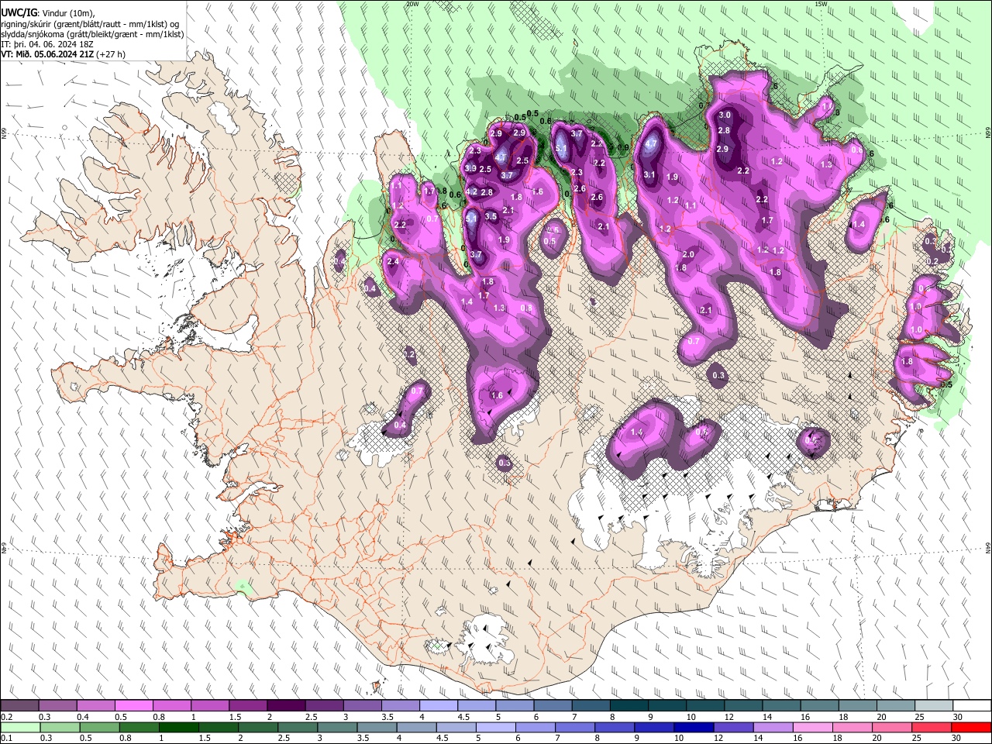Viewport: 992px width, 744px height.
Task: Click the 'IT: þri. 04. 06. 2024 18Z' line
Action: pos(47,44)
